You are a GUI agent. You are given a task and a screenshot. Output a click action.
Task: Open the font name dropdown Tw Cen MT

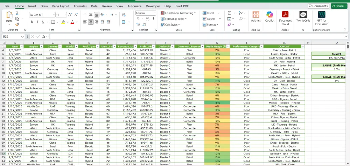coord(54,15)
